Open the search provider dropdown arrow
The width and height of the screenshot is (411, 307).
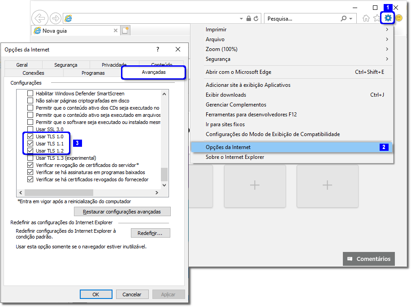pos(350,19)
